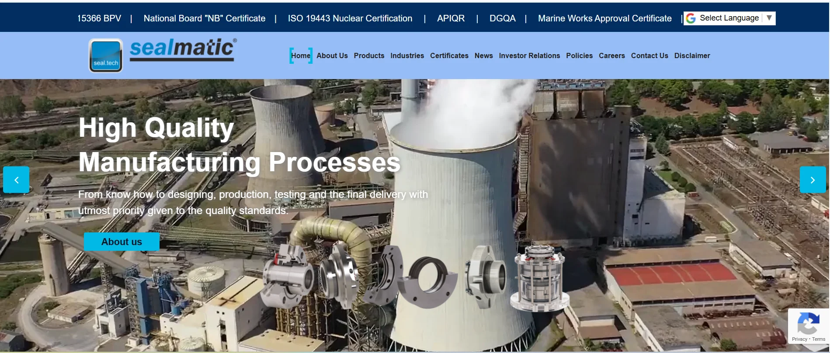Open the Careers page
Image resolution: width=830 pixels, height=353 pixels.
611,55
